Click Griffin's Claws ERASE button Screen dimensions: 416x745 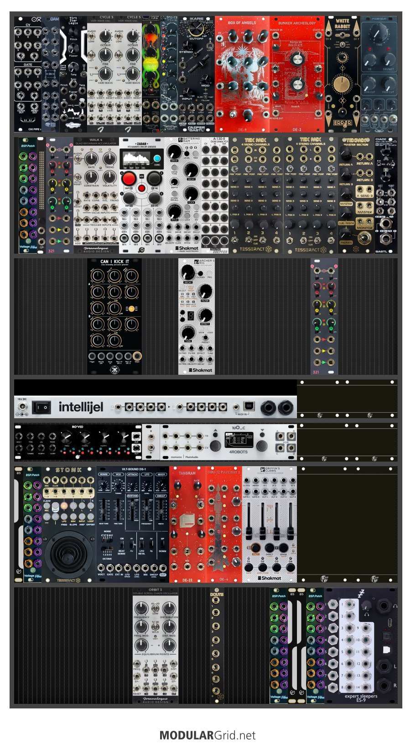(x=283, y=548)
